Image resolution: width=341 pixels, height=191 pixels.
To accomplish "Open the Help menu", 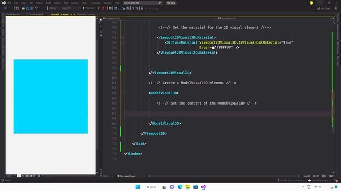I will coord(117,3).
